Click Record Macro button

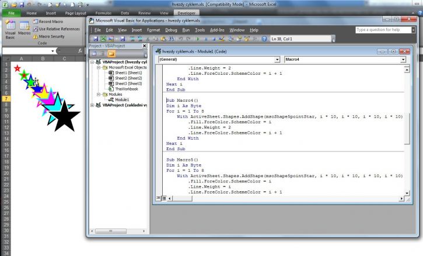click(48, 22)
